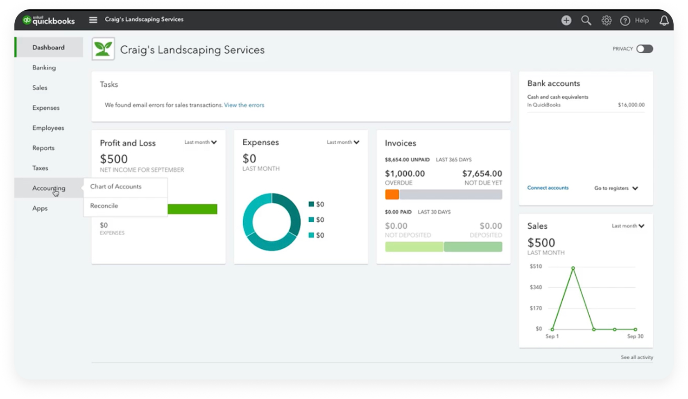This screenshot has height=399, width=688.
Task: Click Connect accounts link
Action: click(548, 187)
